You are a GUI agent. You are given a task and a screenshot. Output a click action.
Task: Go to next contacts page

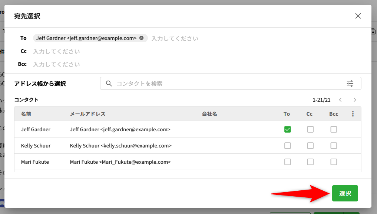[x=355, y=100]
